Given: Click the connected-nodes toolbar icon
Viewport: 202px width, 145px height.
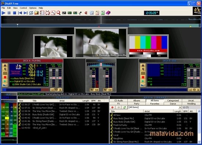Looking at the screenshot, I should click(x=53, y=13).
